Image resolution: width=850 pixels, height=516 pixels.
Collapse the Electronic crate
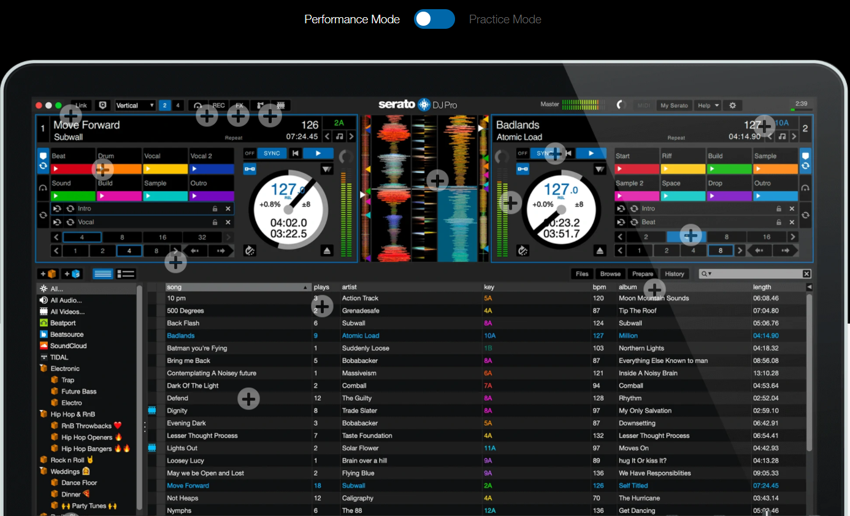(x=44, y=369)
